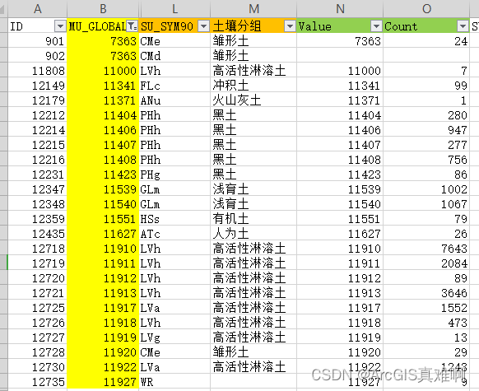The width and height of the screenshot is (479, 391).
Task: Select ID cell 12735
Action: click(37, 382)
